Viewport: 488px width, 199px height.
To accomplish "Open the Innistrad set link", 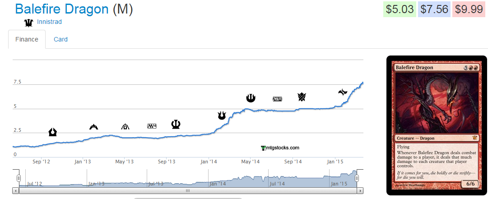I will 49,22.
